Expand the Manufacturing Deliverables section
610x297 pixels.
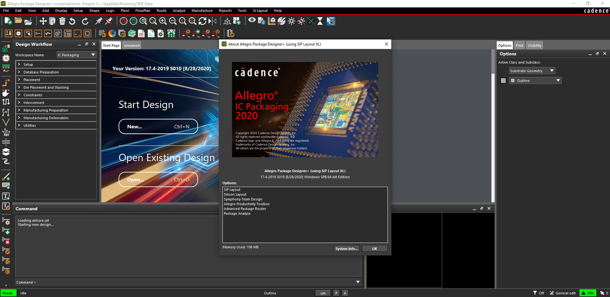pos(56,118)
